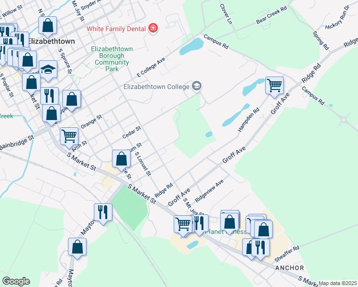
Task: Select the shopping cart marker near Arch St
Action: pos(69,137)
